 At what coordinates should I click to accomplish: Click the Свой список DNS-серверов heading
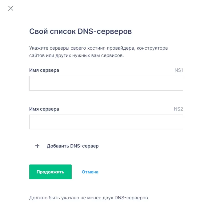[x=81, y=31]
